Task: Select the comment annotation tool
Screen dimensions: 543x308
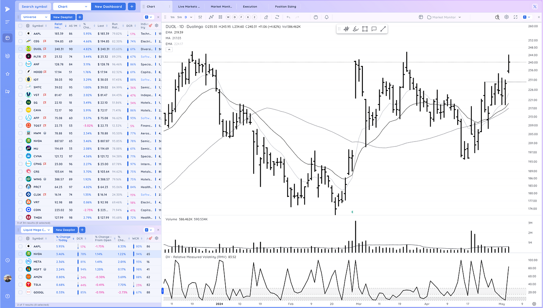Action: [x=374, y=29]
